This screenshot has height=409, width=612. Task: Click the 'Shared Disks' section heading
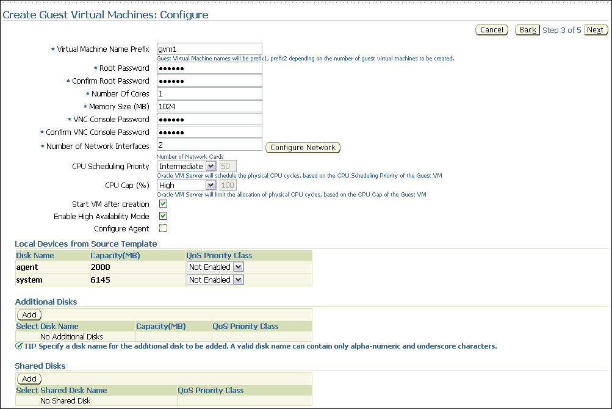(x=40, y=366)
